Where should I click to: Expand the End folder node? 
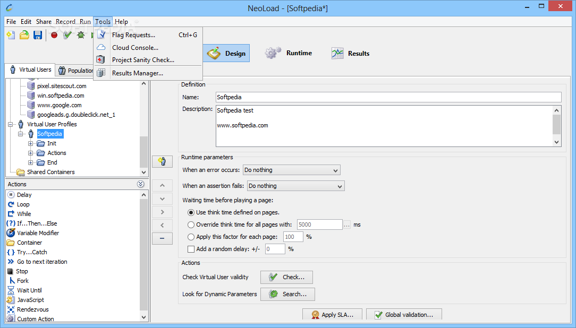pyautogui.click(x=30, y=162)
